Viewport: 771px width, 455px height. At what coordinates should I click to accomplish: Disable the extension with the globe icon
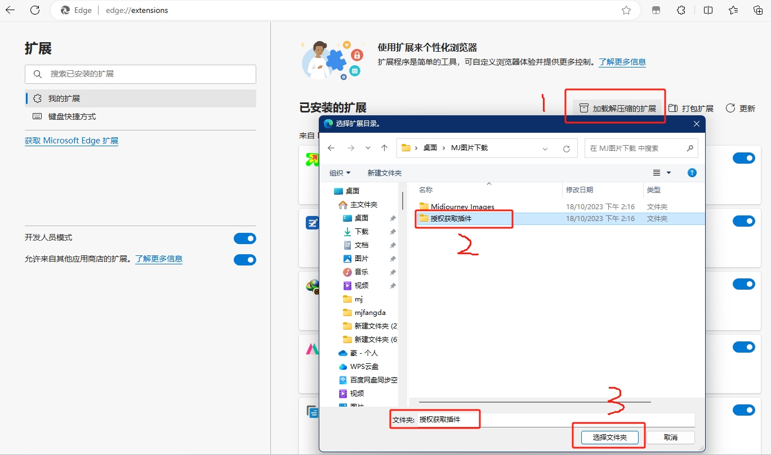(743, 284)
